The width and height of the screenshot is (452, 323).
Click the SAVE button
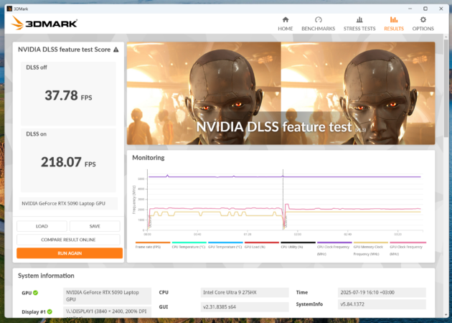[95, 226]
